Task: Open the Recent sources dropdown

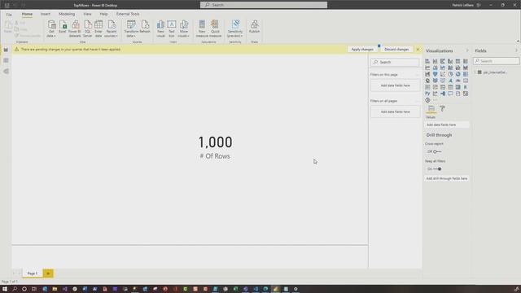Action: pos(112,29)
